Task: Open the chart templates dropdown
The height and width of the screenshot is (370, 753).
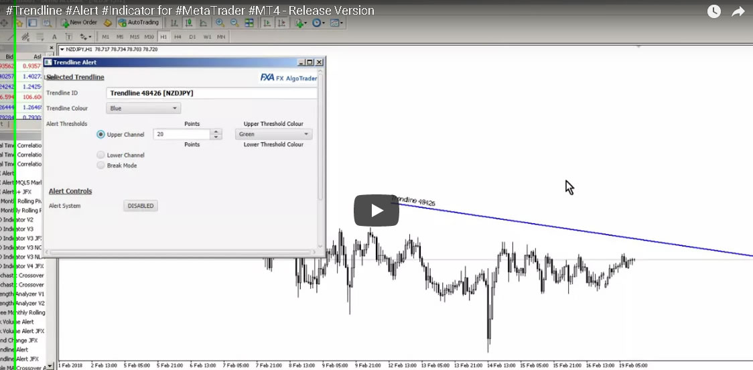Action: click(x=336, y=23)
